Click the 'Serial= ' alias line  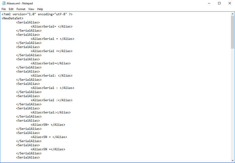coord(51,26)
